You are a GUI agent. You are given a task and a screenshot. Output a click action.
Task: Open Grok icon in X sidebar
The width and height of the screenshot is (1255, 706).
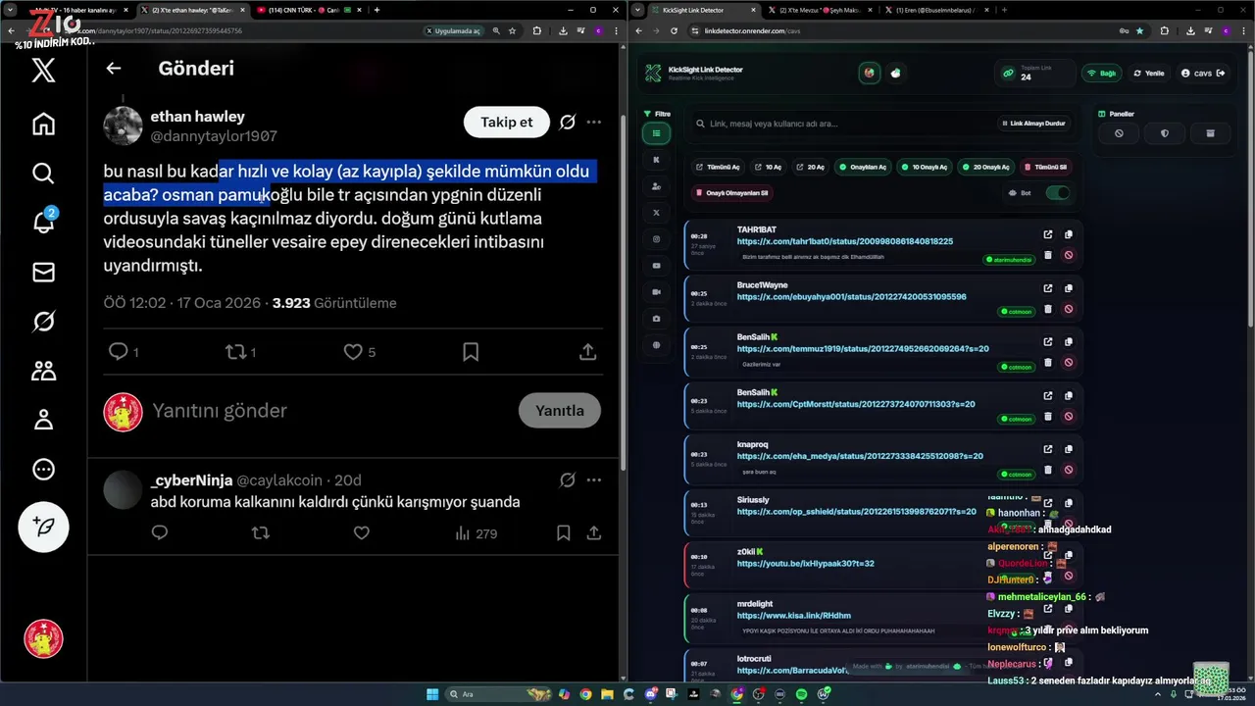(x=43, y=322)
